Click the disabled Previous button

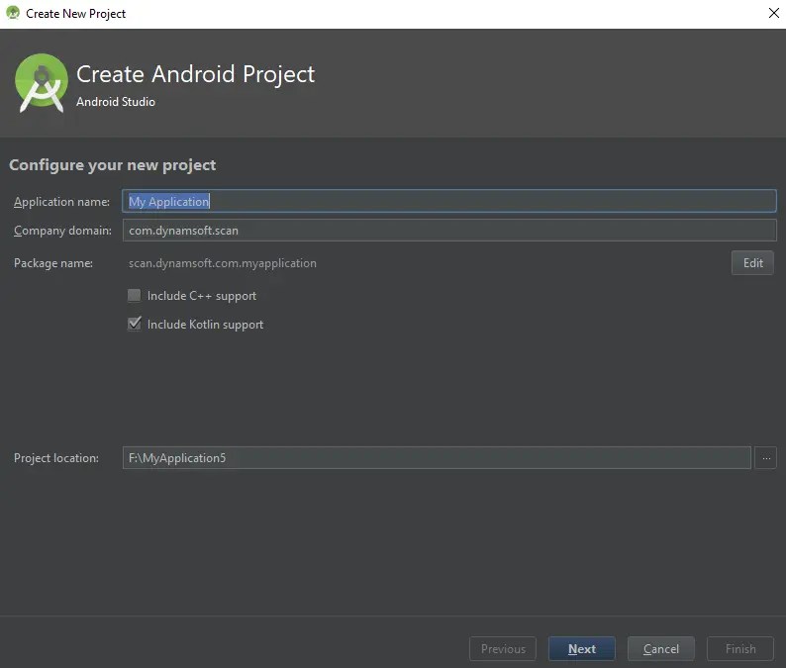tap(503, 649)
